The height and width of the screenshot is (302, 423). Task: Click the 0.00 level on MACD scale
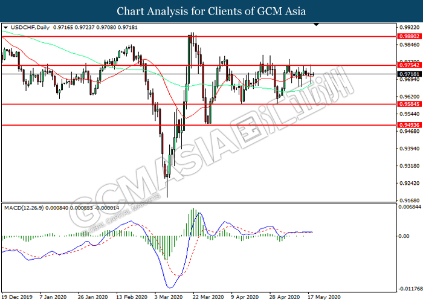click(x=404, y=236)
